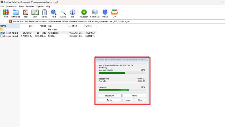Open the Mode... extraction settings
Image resolution: width=225 pixels, height=127 pixels.
[x=128, y=100]
